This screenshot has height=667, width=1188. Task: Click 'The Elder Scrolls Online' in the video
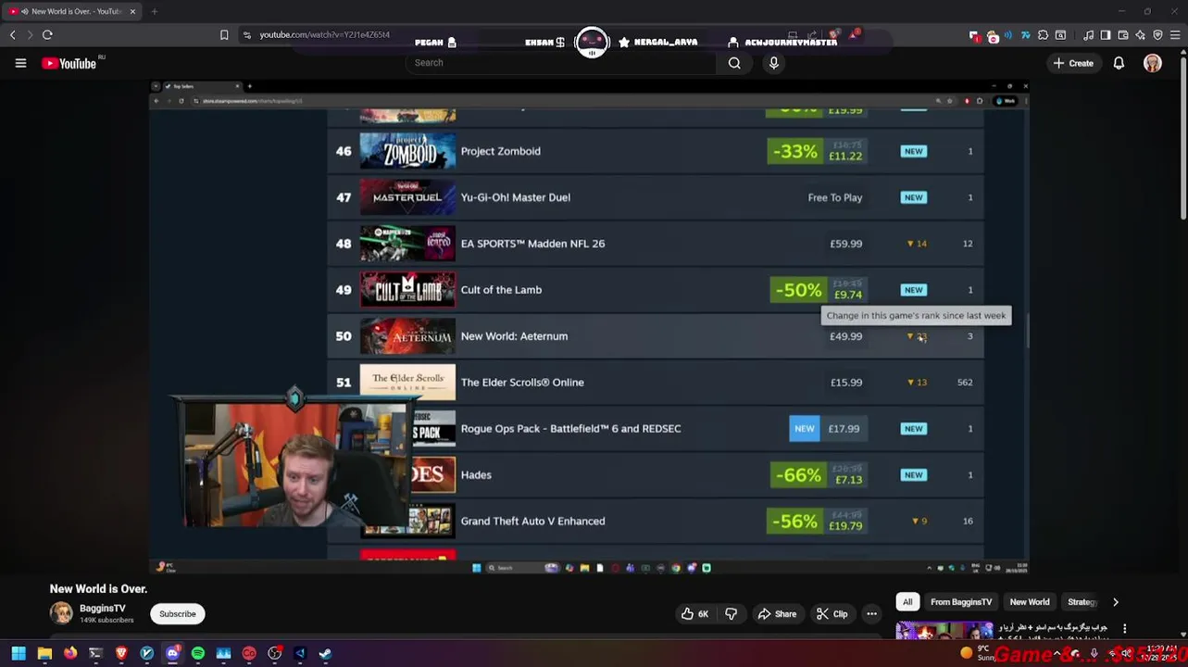[522, 383]
